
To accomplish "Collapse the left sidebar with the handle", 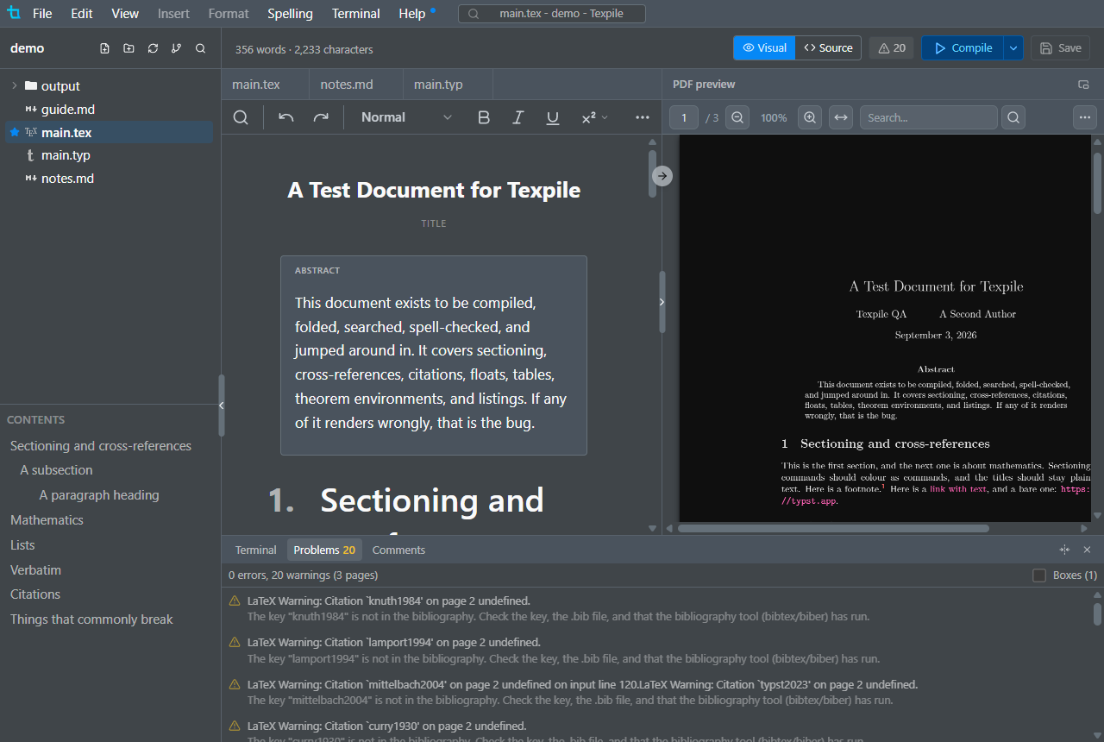I will (x=221, y=406).
